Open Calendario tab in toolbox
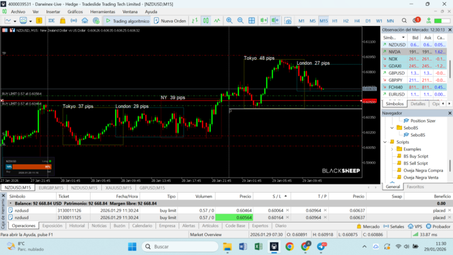Viewport: 453px width, 255px height. [142, 226]
